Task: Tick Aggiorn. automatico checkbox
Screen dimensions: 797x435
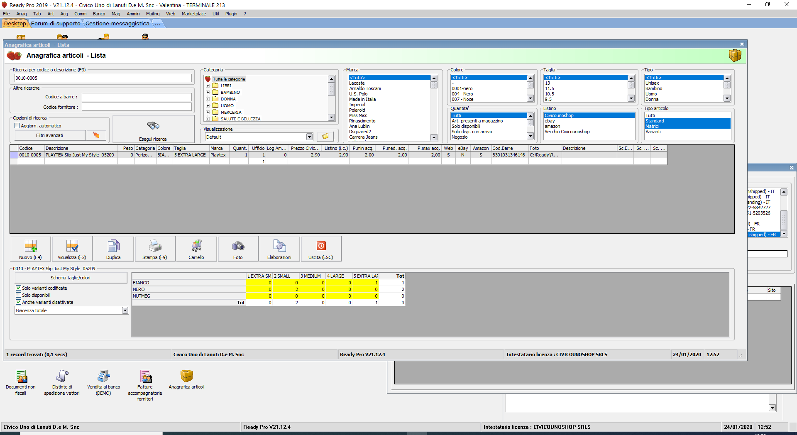Action: click(x=17, y=126)
